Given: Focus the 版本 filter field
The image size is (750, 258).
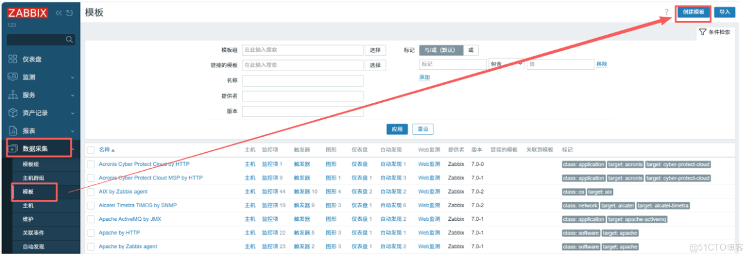Looking at the screenshot, I should point(303,111).
